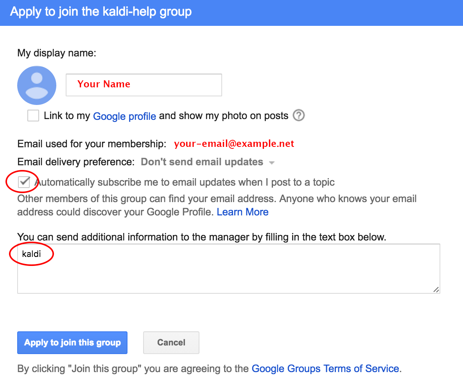Enable the Link to Google profile checkbox
The width and height of the screenshot is (463, 376).
pos(33,116)
